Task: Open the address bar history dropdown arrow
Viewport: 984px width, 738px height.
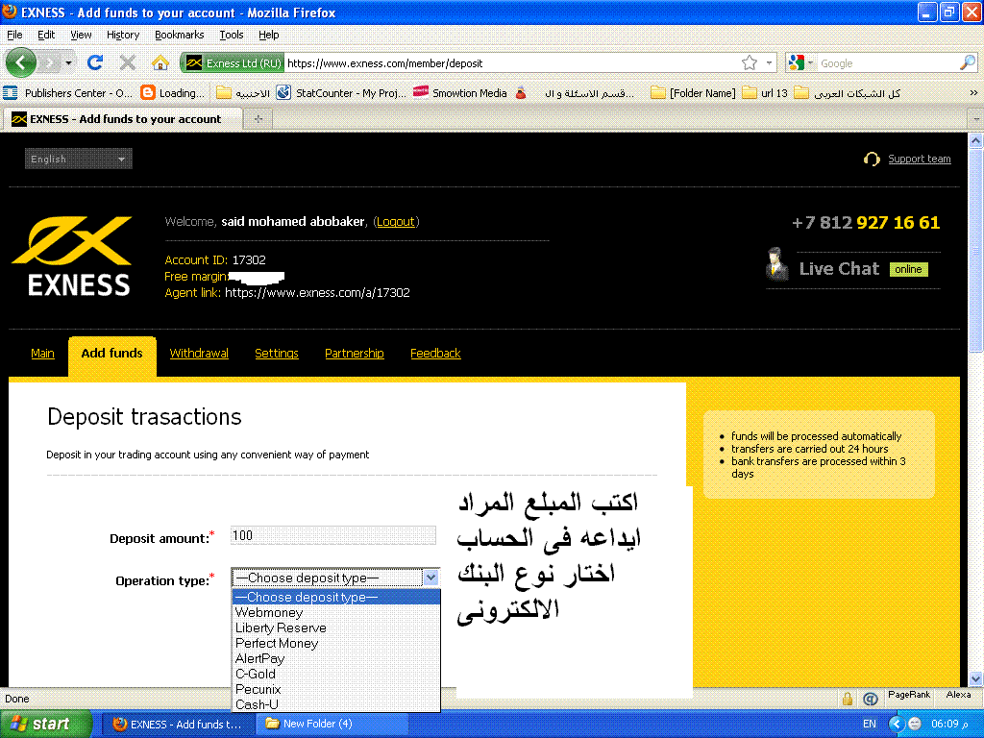Action: click(770, 62)
